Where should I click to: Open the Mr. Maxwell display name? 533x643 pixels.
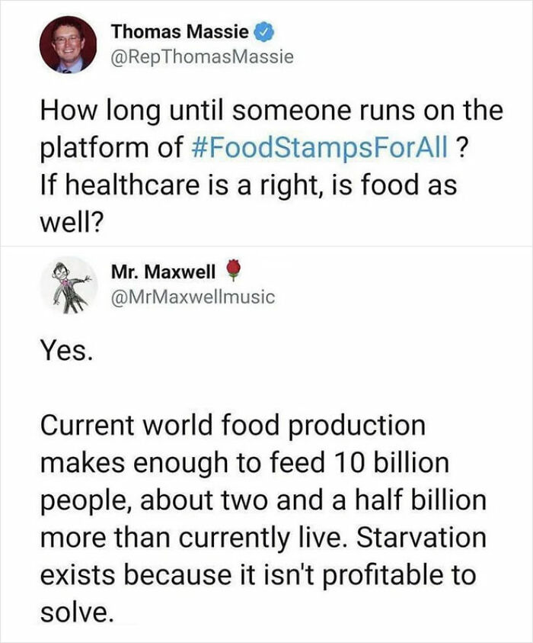point(163,271)
